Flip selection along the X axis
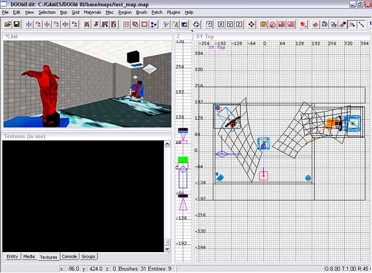Screen dimensions: 372x273 pyautogui.click(x=29, y=24)
